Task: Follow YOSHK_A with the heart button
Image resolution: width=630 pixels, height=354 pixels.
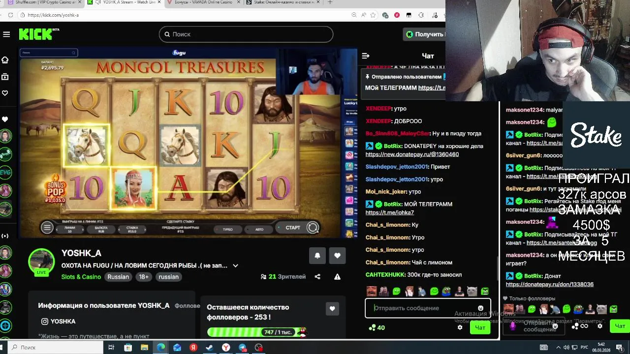Action: (x=337, y=256)
